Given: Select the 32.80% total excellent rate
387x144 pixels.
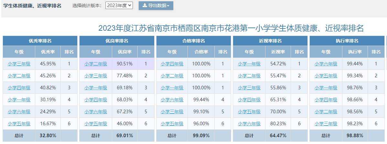Looking at the screenshot, I should pyautogui.click(x=48, y=135).
